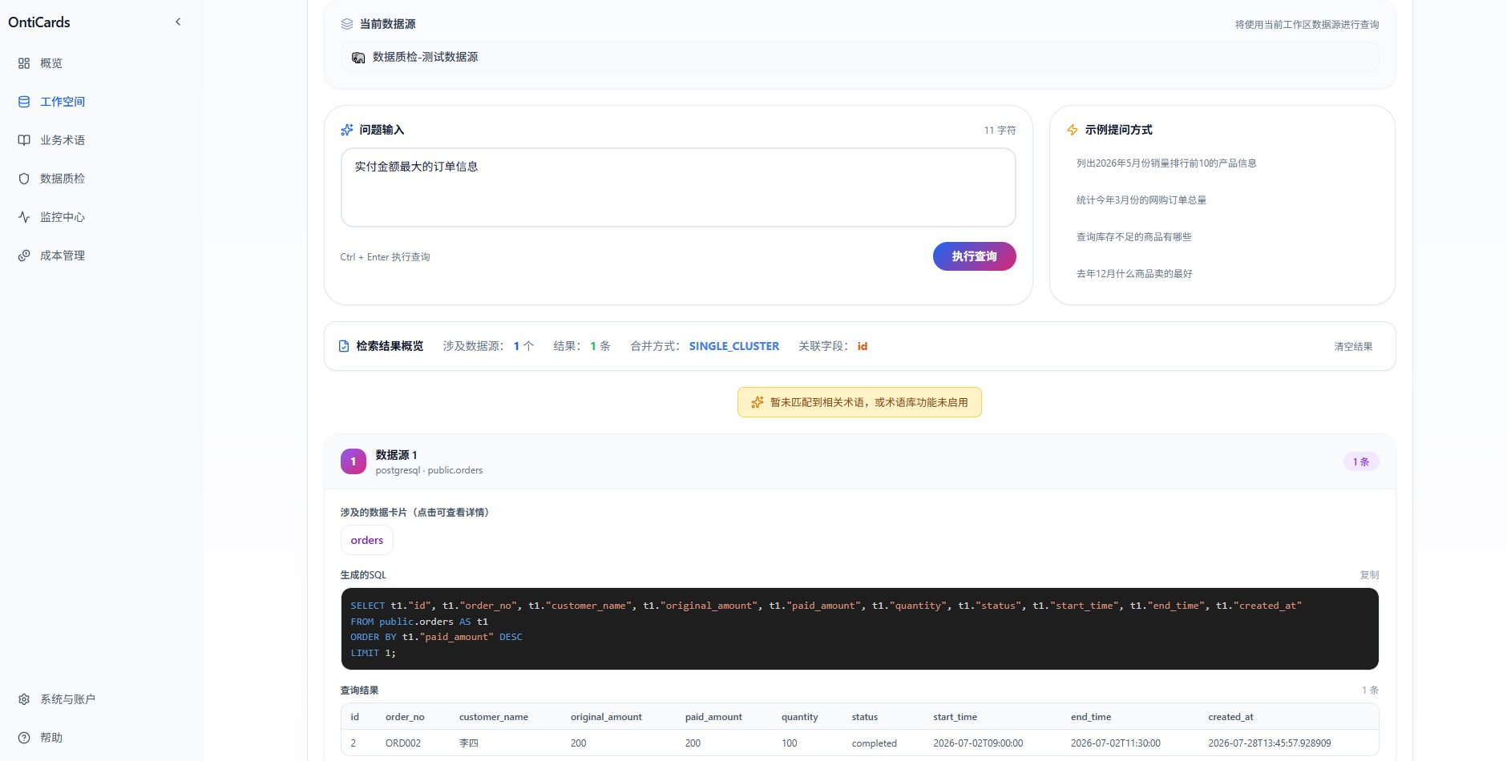Viewport: 1507px width, 761px height.
Task: Click the SINGLE_CLUSTER merge mode value
Action: (x=733, y=346)
